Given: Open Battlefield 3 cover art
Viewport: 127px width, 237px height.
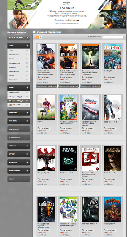Looking at the screenshot, I should pos(46,209).
